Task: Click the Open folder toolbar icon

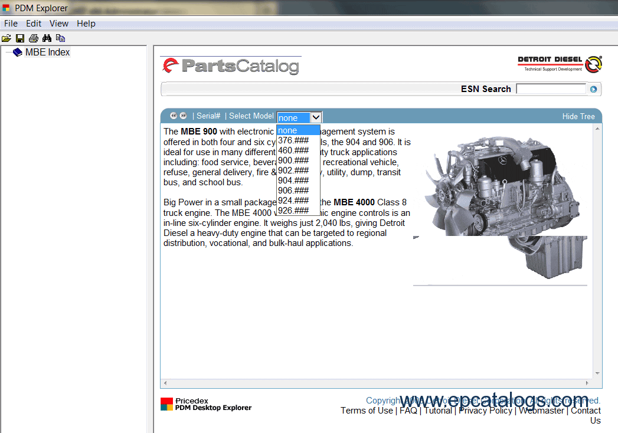Action: pos(6,38)
